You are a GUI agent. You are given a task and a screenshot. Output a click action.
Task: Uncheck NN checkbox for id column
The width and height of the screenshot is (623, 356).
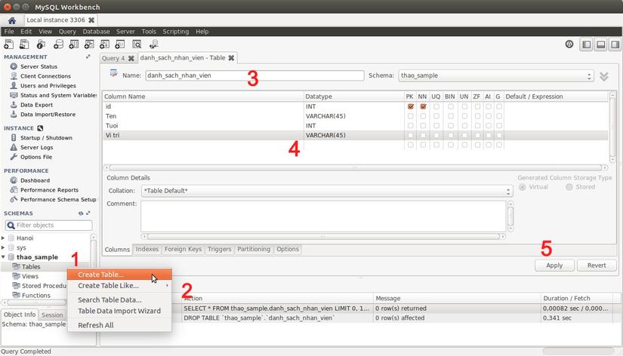[423, 106]
